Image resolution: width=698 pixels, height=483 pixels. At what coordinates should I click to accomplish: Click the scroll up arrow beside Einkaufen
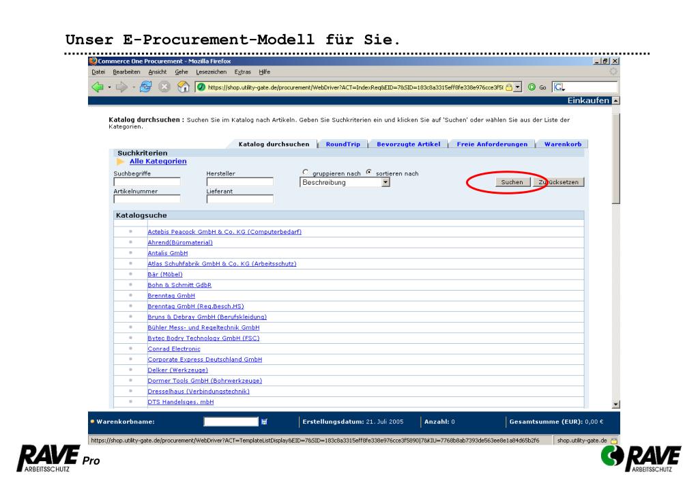click(615, 100)
